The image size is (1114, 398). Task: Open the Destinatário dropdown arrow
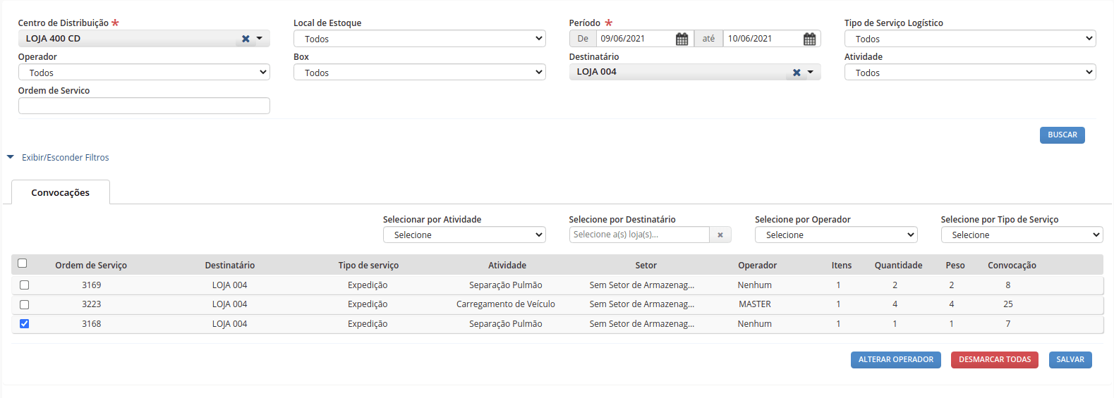(811, 72)
